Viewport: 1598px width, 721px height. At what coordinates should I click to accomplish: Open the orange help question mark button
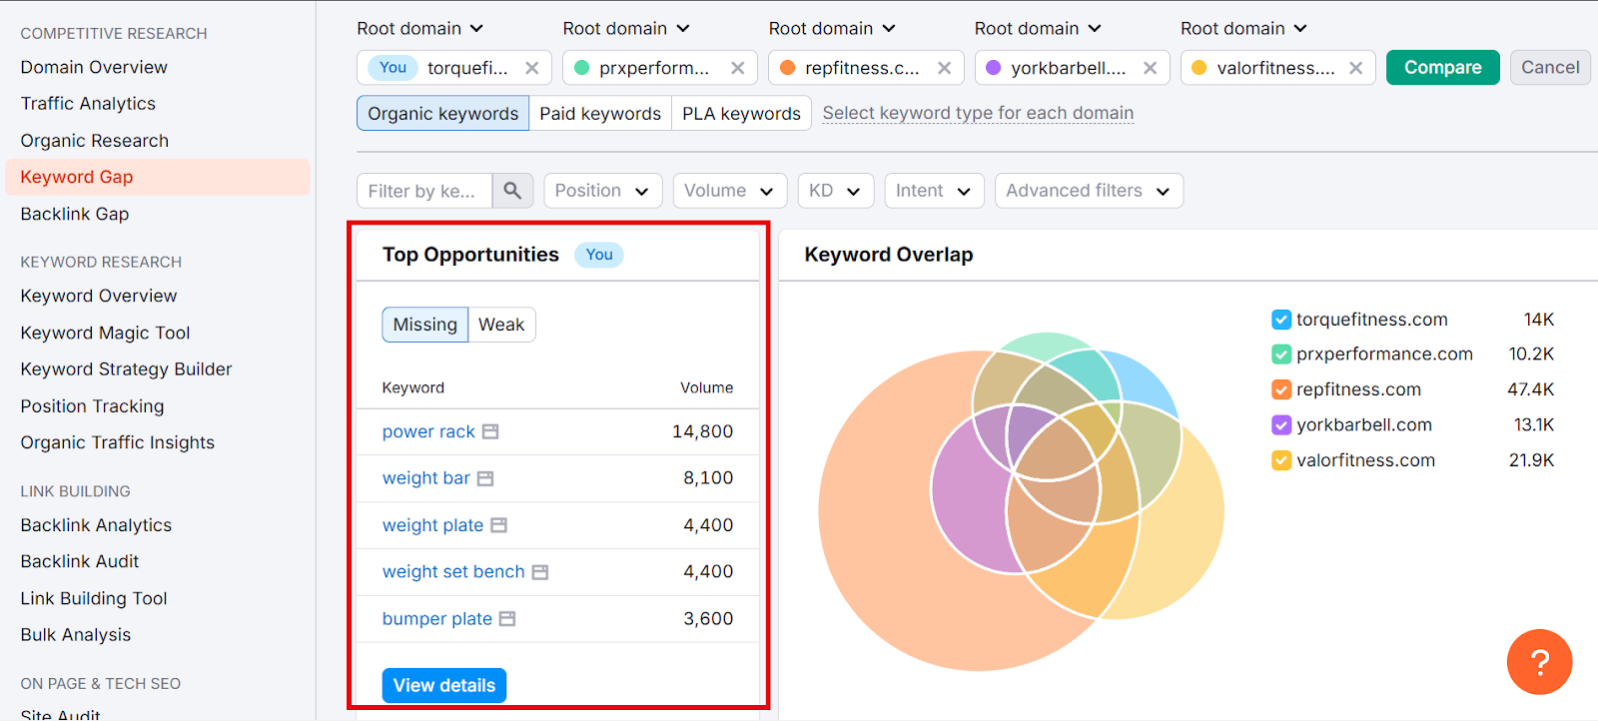coord(1539,661)
